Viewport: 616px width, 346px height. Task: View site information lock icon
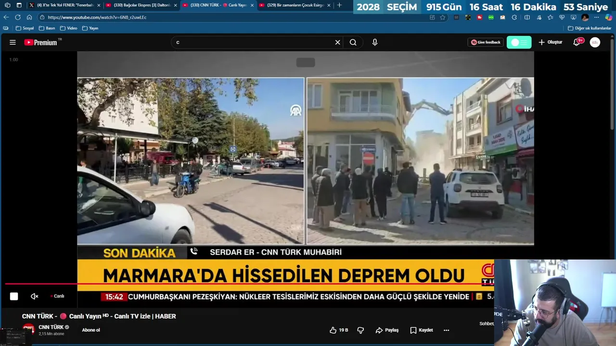[x=42, y=17]
